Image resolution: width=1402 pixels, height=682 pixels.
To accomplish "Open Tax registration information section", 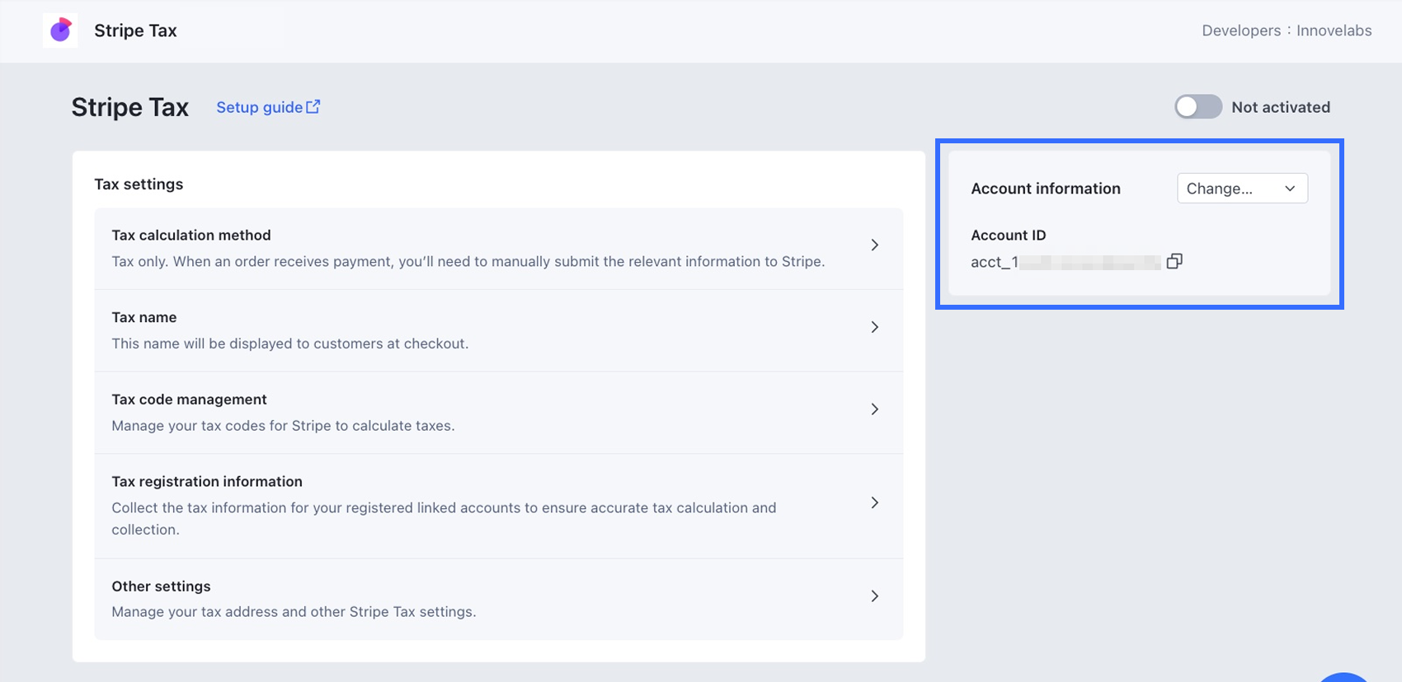I will [x=207, y=482].
